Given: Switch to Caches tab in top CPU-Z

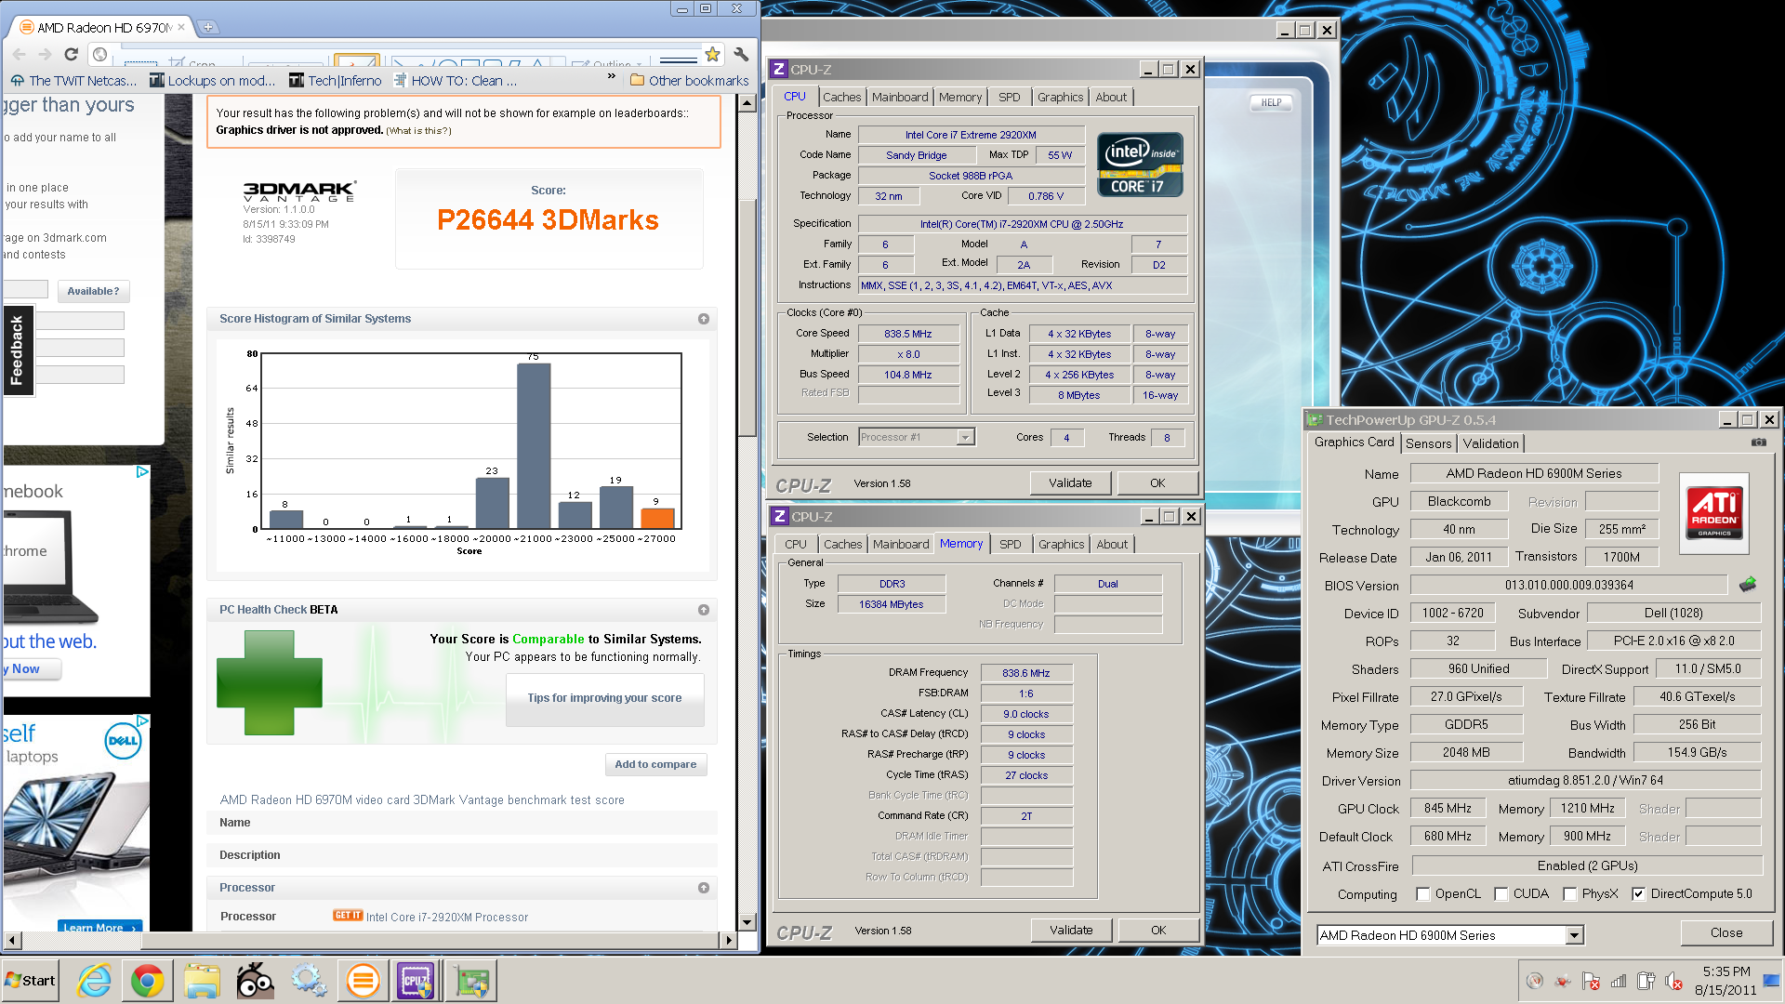Looking at the screenshot, I should pos(841,97).
